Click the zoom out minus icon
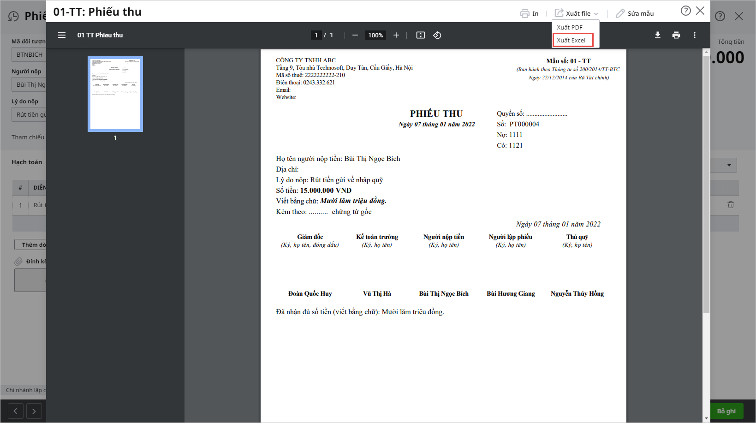756x423 pixels. [x=355, y=35]
